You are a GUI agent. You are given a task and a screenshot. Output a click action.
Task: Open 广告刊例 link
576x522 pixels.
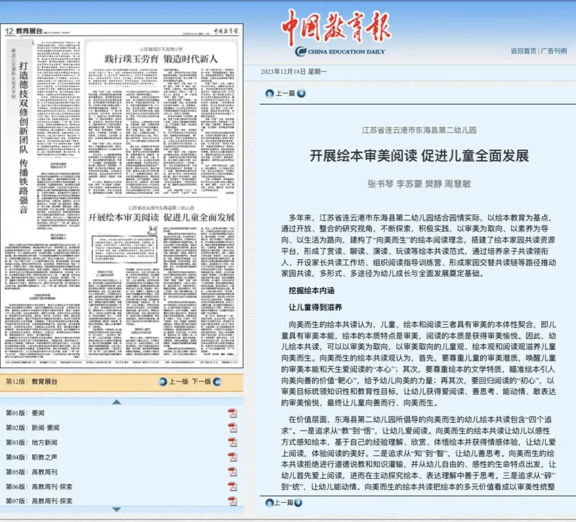click(x=554, y=51)
